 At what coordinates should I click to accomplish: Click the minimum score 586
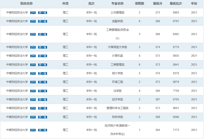[x=158, y=21]
